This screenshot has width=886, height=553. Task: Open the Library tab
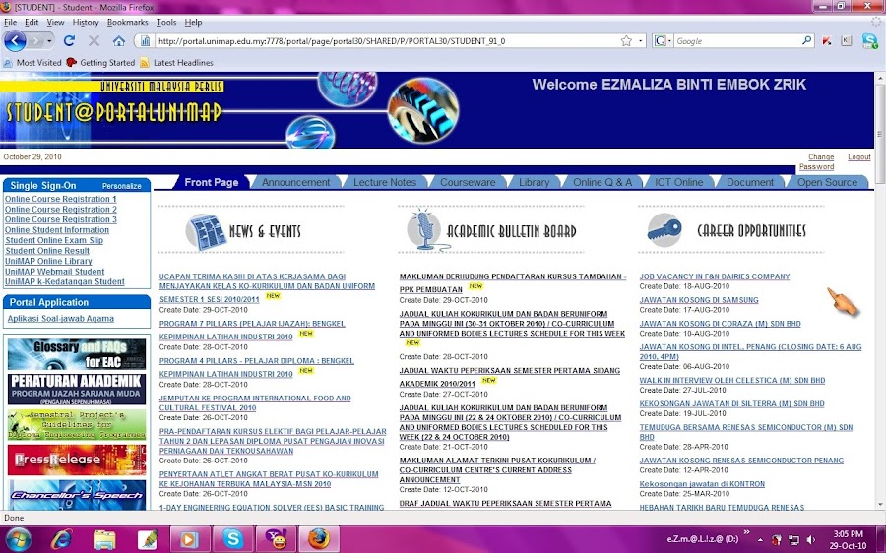pyautogui.click(x=534, y=182)
